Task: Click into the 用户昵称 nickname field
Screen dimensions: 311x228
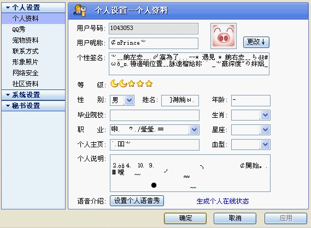Action: click(x=154, y=43)
